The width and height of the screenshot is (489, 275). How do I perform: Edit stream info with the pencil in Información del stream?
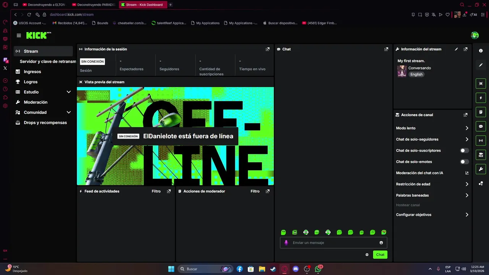[x=456, y=49]
